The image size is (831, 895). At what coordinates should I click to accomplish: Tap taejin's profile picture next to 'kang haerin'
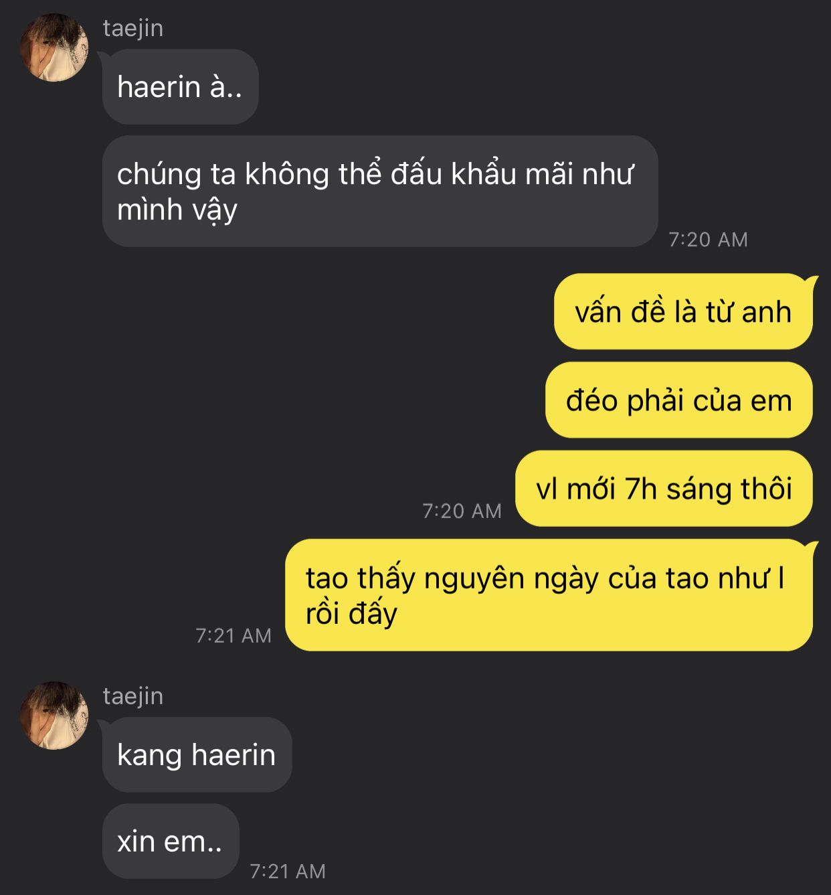(54, 715)
